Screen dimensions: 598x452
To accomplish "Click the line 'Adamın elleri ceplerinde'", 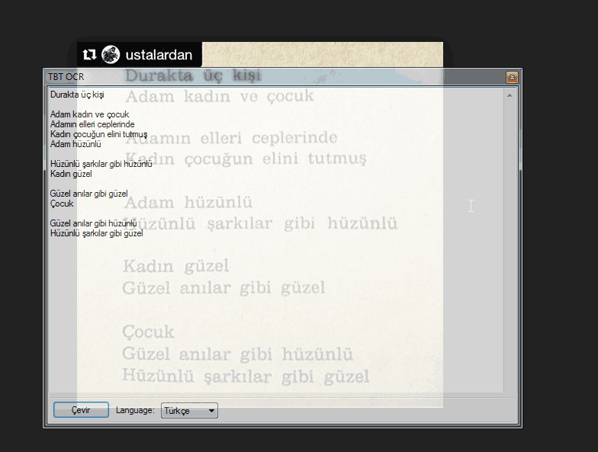I will (x=92, y=124).
